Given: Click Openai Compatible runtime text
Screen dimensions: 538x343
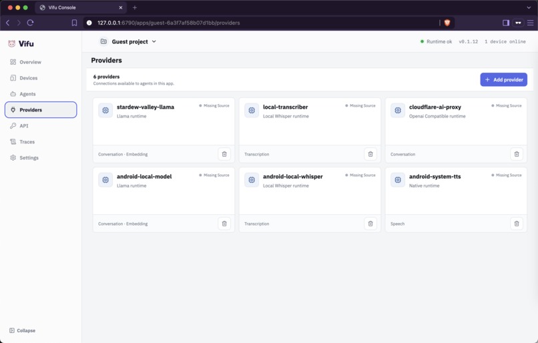Looking at the screenshot, I should (x=437, y=116).
